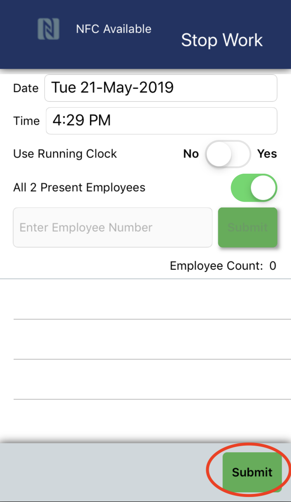The height and width of the screenshot is (502, 291).
Task: Focus the Enter Employee Number field
Action: tap(112, 228)
